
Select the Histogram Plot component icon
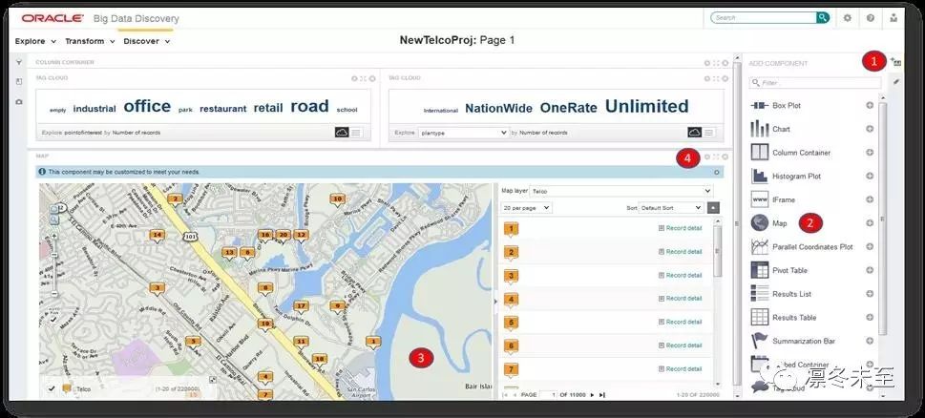pos(759,176)
